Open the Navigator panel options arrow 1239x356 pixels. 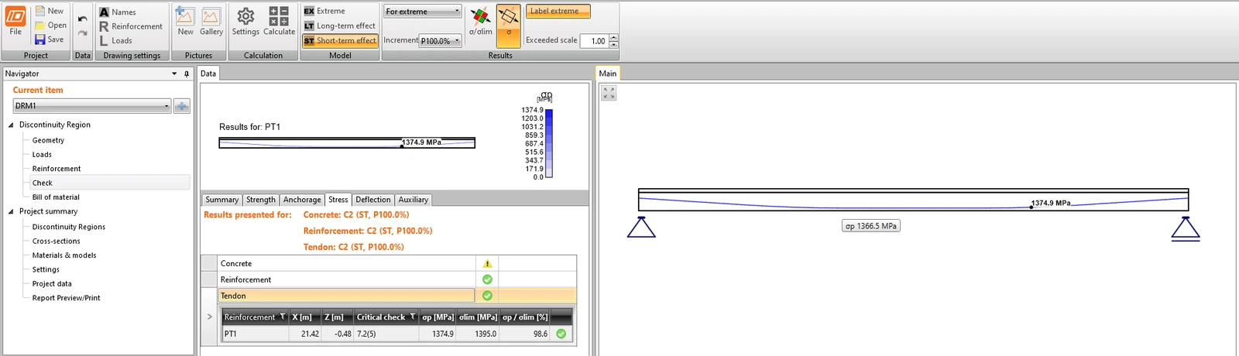tap(174, 74)
